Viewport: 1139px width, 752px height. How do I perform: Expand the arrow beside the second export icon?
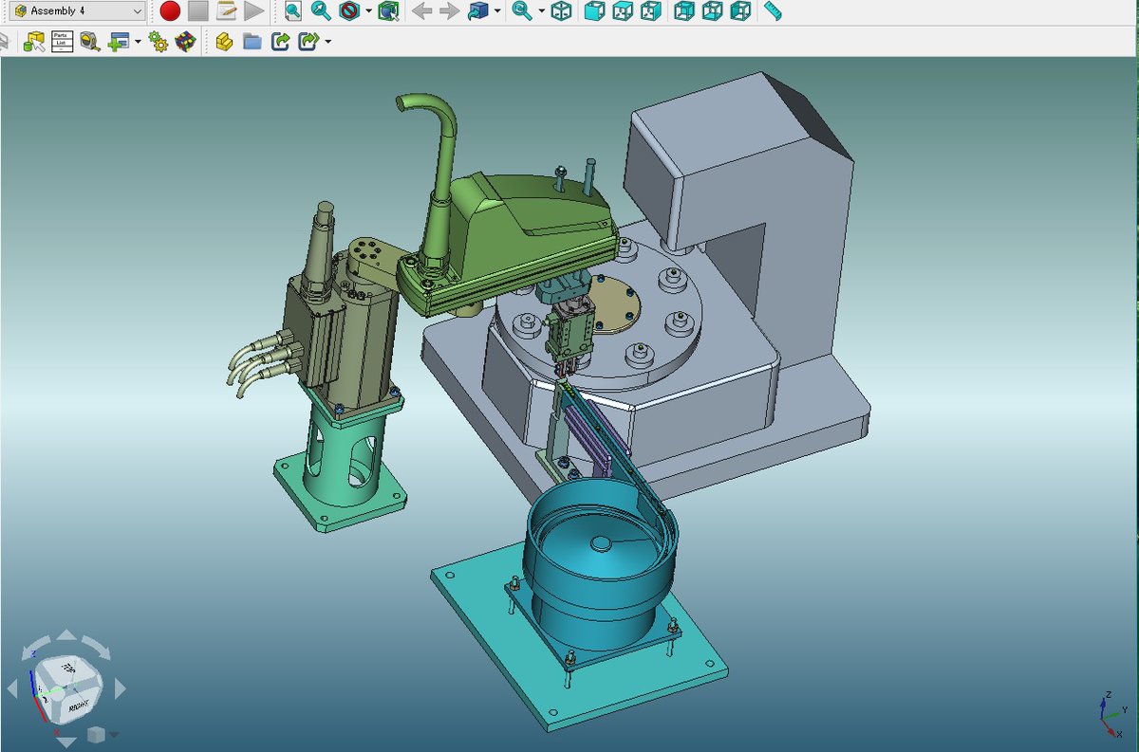327,43
